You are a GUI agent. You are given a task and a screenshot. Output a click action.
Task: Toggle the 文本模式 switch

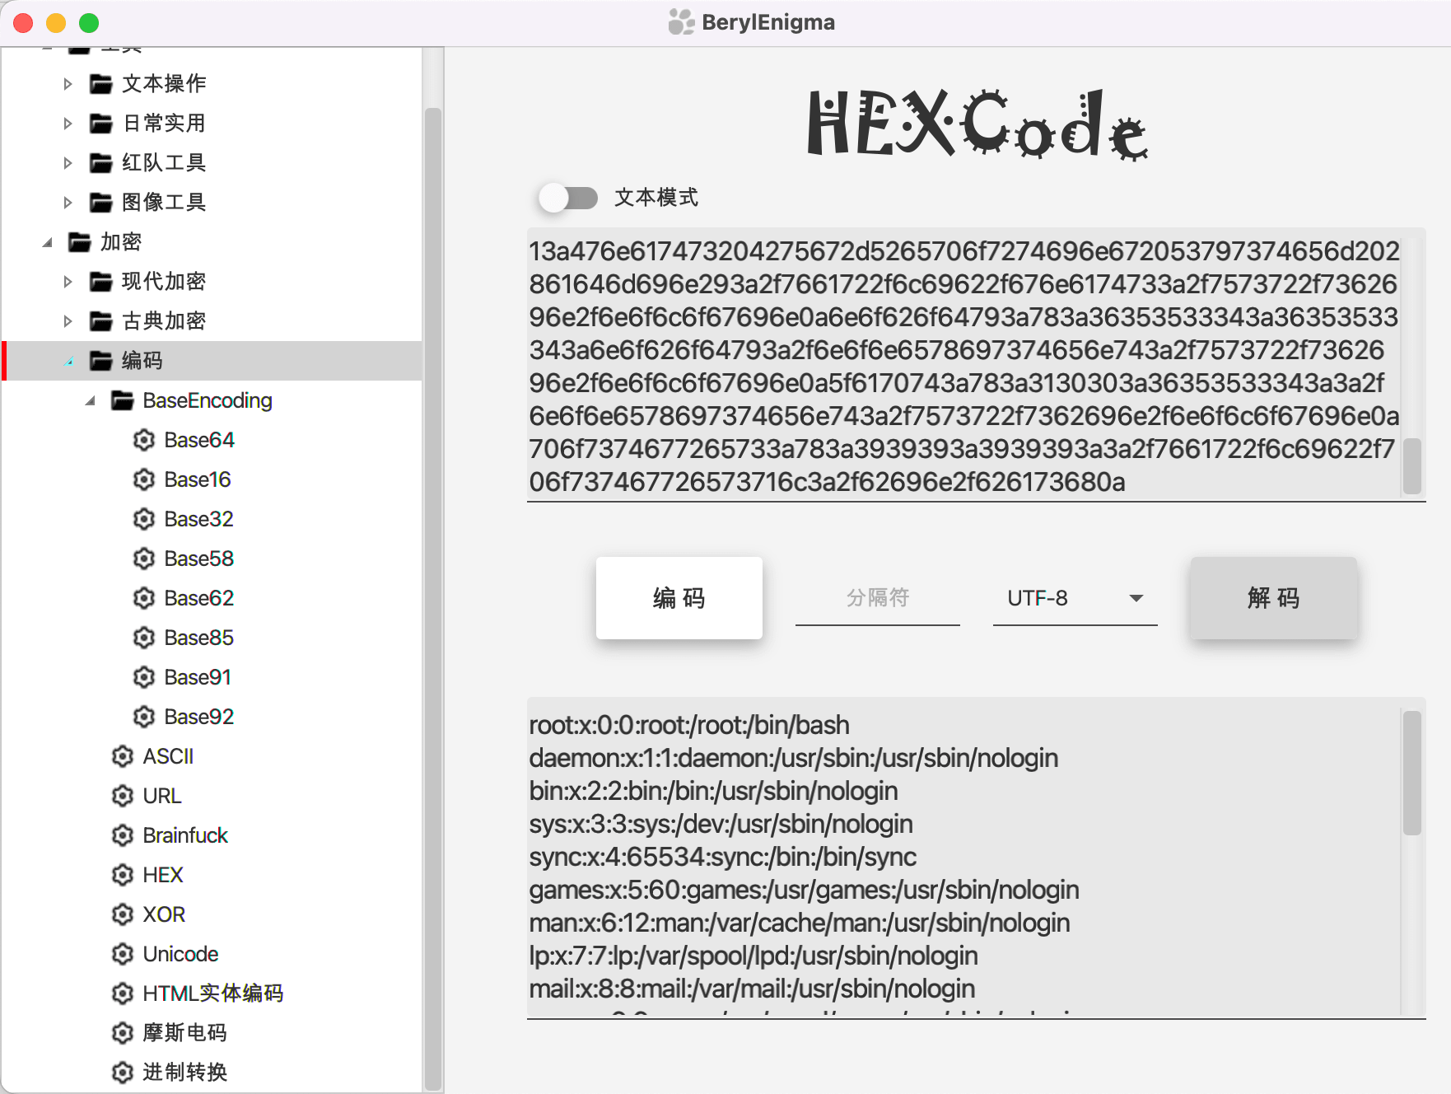point(568,198)
